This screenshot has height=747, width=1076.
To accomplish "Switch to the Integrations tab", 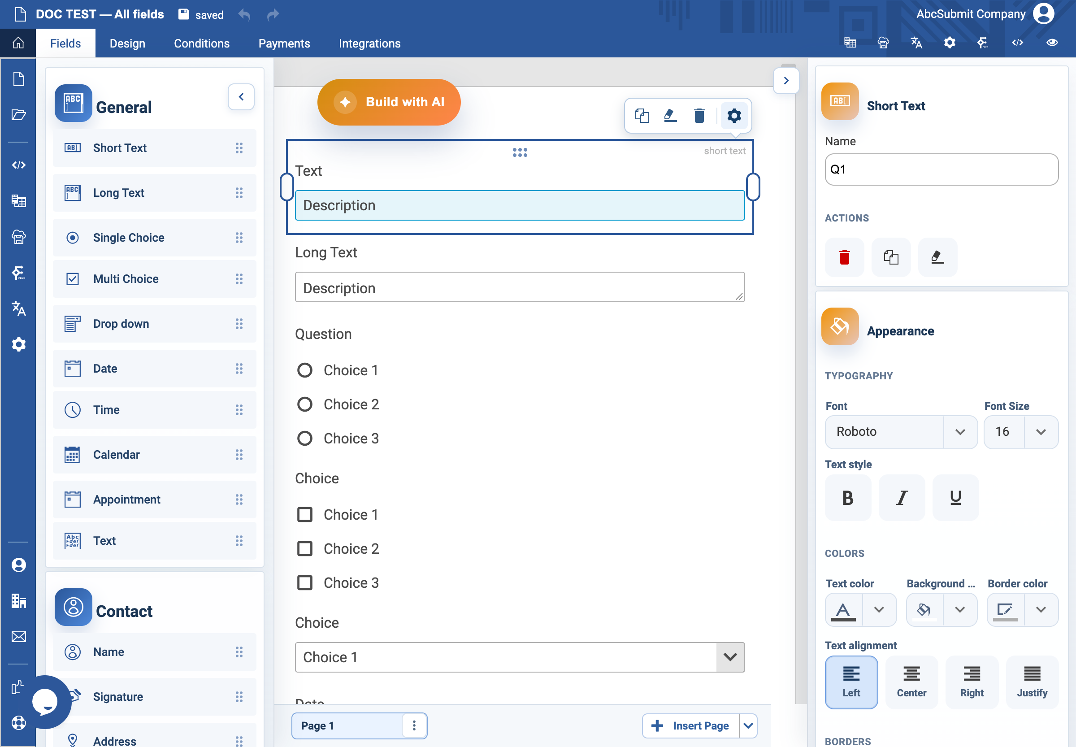I will [369, 43].
